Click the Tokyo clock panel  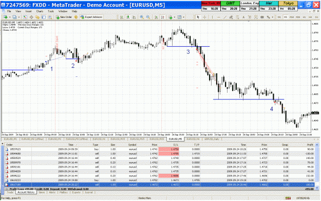tap(288, 6)
